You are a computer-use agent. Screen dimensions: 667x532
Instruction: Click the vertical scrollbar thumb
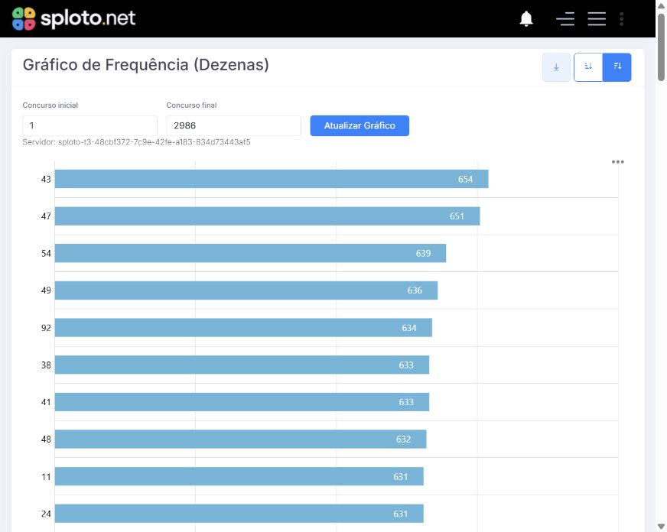point(661,47)
